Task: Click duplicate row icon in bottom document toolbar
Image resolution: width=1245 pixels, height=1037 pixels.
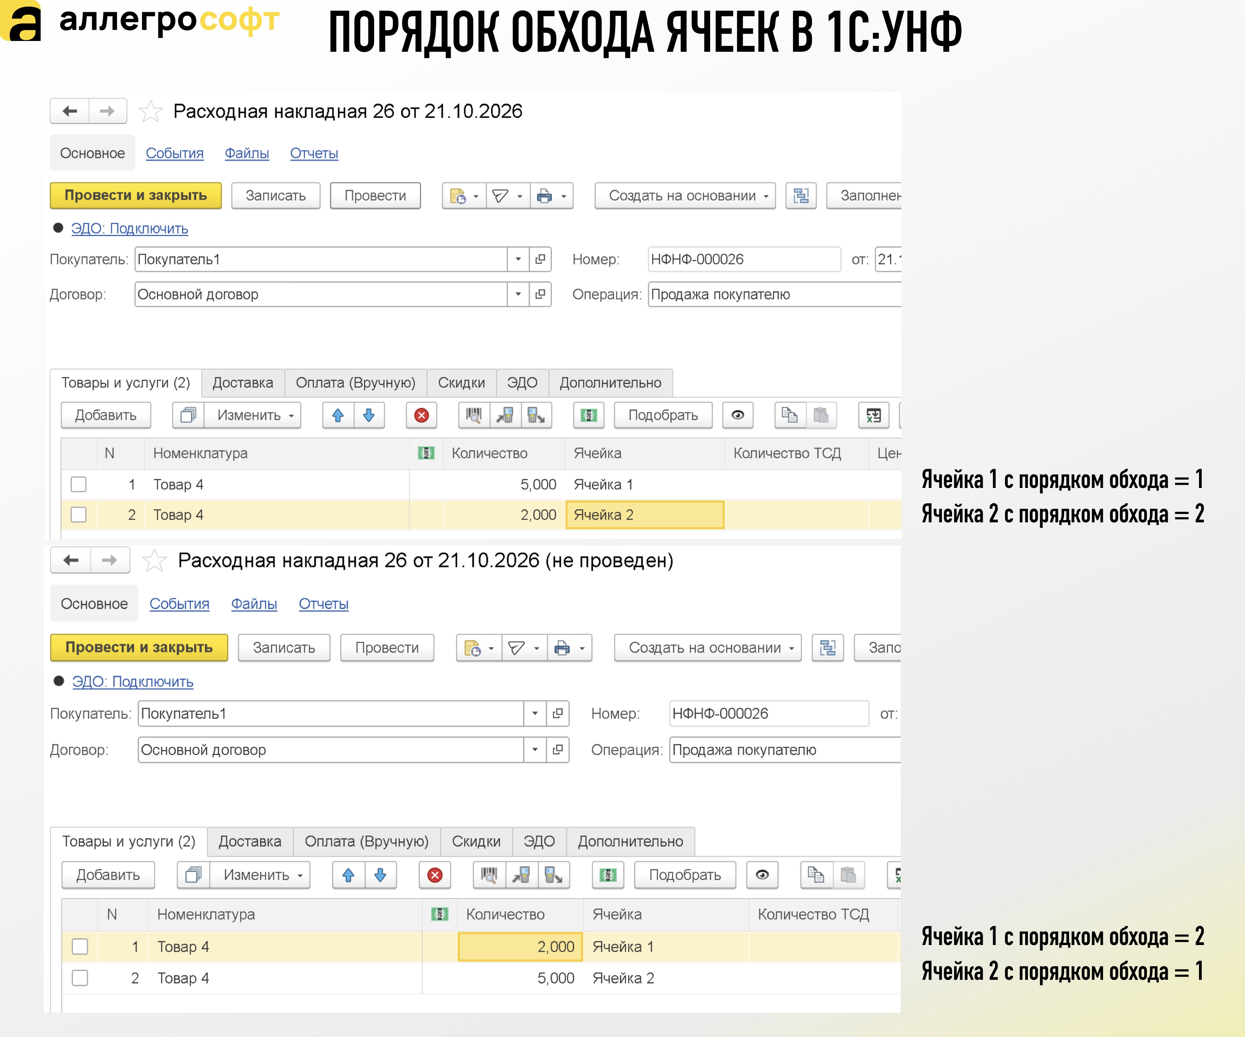Action: coord(193,875)
